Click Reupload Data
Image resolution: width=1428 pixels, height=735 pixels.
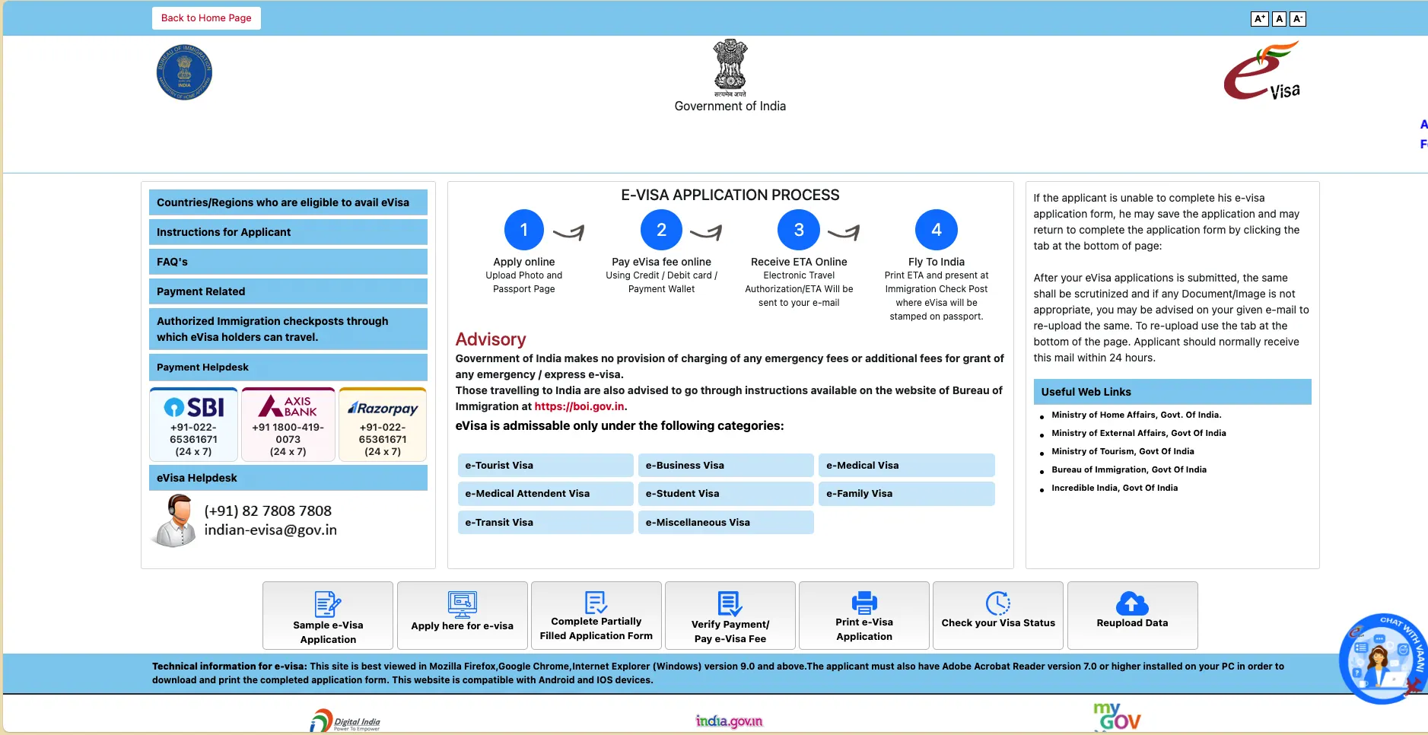pyautogui.click(x=1132, y=616)
